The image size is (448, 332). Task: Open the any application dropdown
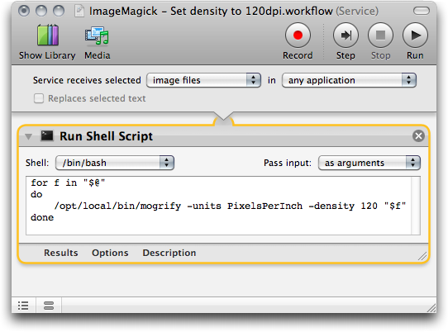tap(349, 80)
